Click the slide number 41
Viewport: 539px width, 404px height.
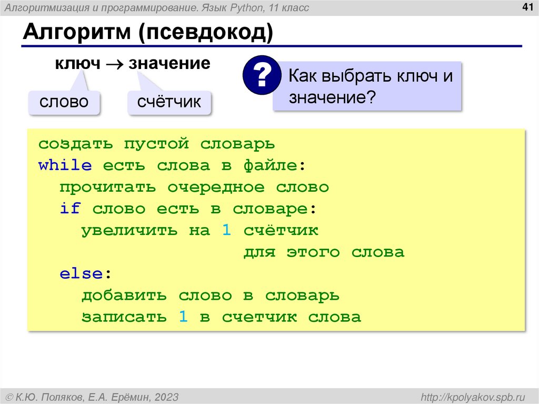pyautogui.click(x=527, y=7)
